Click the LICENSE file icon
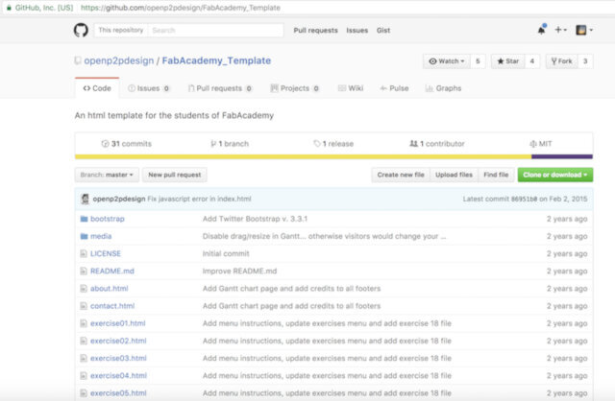 [x=84, y=254]
